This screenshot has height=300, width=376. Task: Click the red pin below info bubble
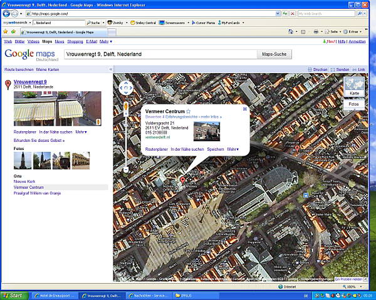click(183, 179)
